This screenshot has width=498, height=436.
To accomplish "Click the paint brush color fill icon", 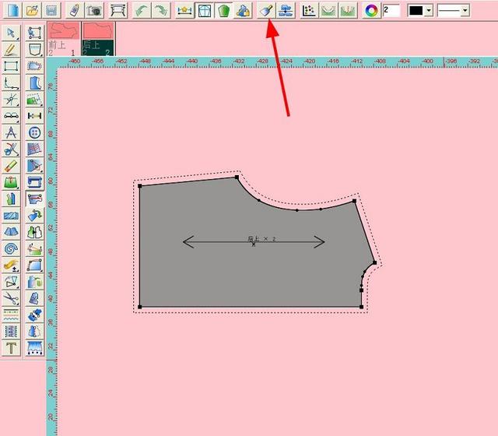I will 266,10.
